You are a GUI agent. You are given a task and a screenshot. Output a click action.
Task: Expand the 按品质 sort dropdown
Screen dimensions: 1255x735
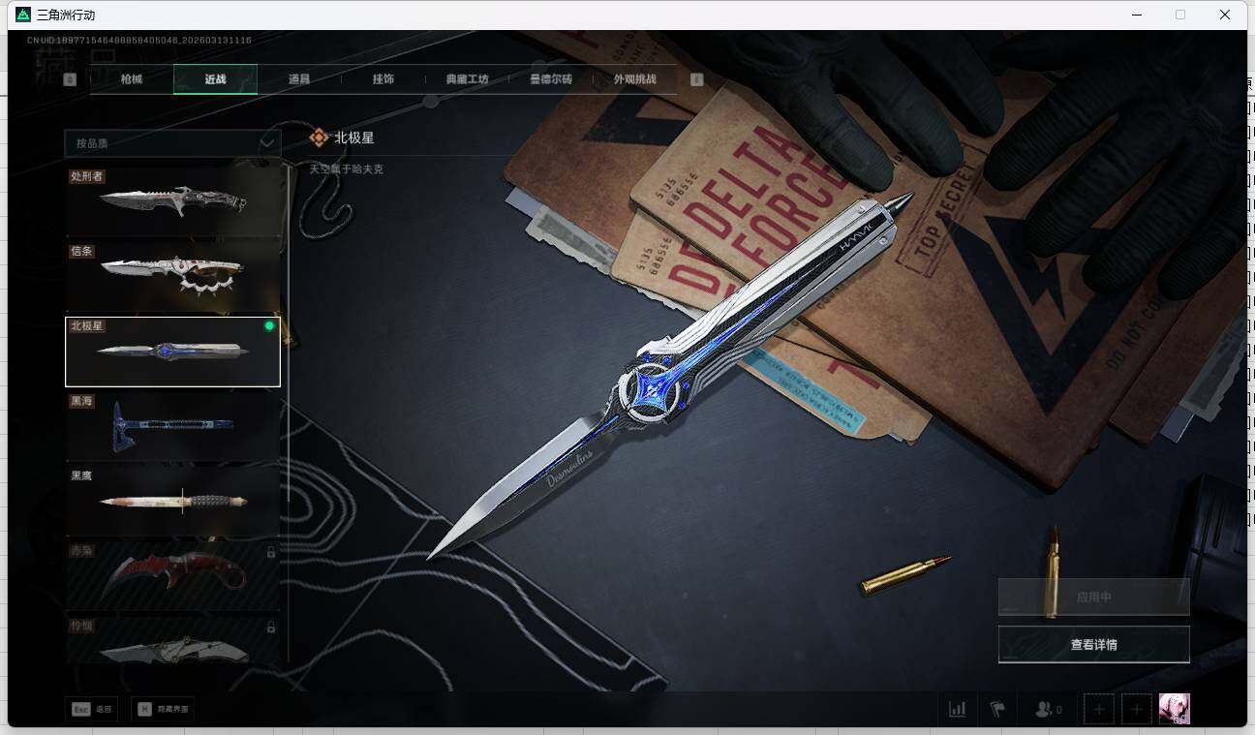coord(172,143)
